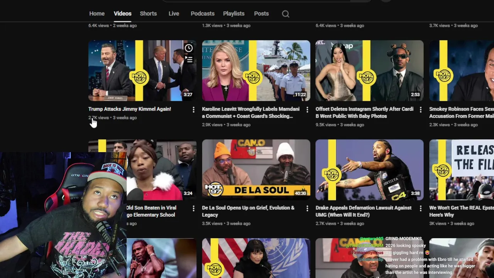Play the De La Soul interview thumbnail
Viewport: 494px width, 278px height.
pos(256,170)
